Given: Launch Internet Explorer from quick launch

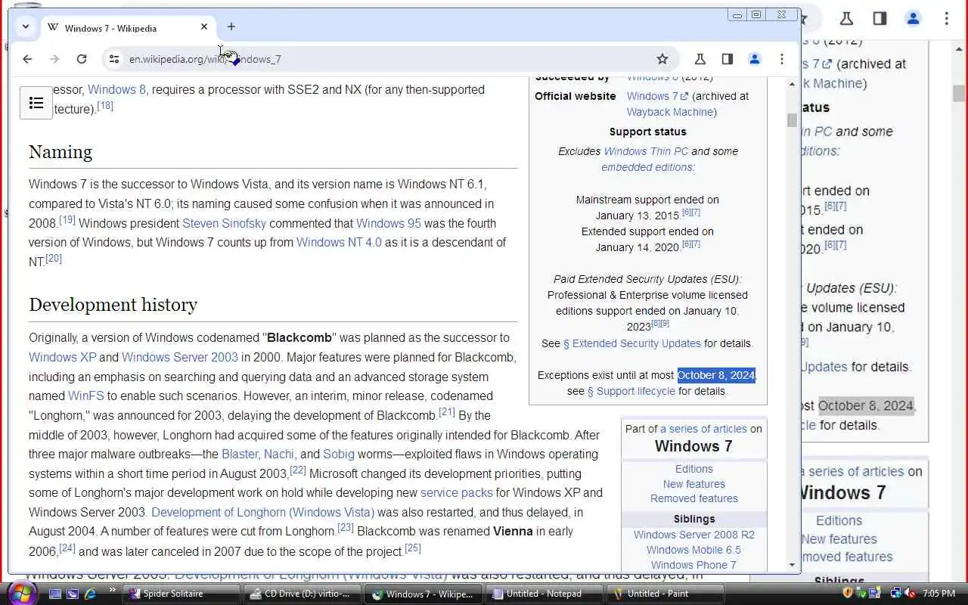Looking at the screenshot, I should [x=90, y=594].
